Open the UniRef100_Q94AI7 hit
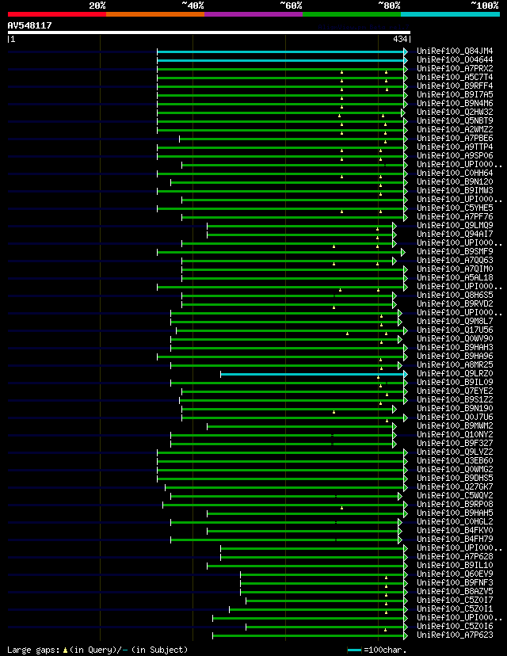 click(x=455, y=235)
